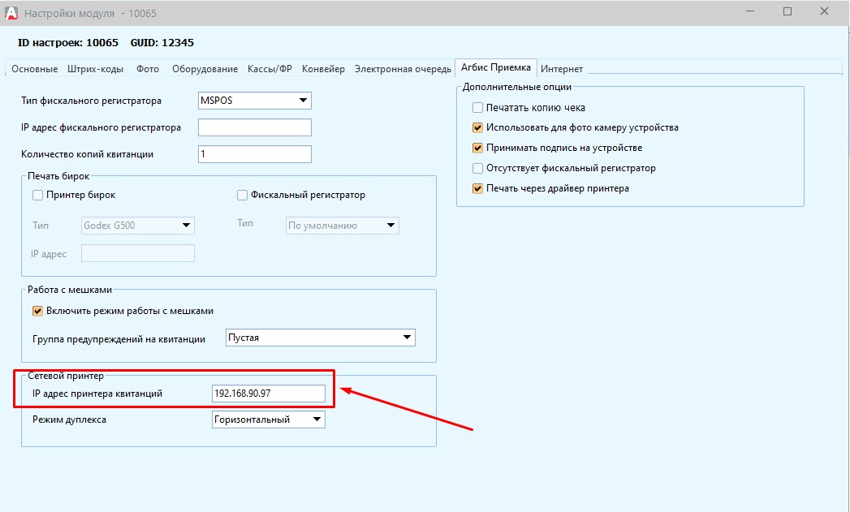Viewport: 850px width, 512px height.
Task: Open the warning group dropdown Пустая
Action: click(321, 338)
